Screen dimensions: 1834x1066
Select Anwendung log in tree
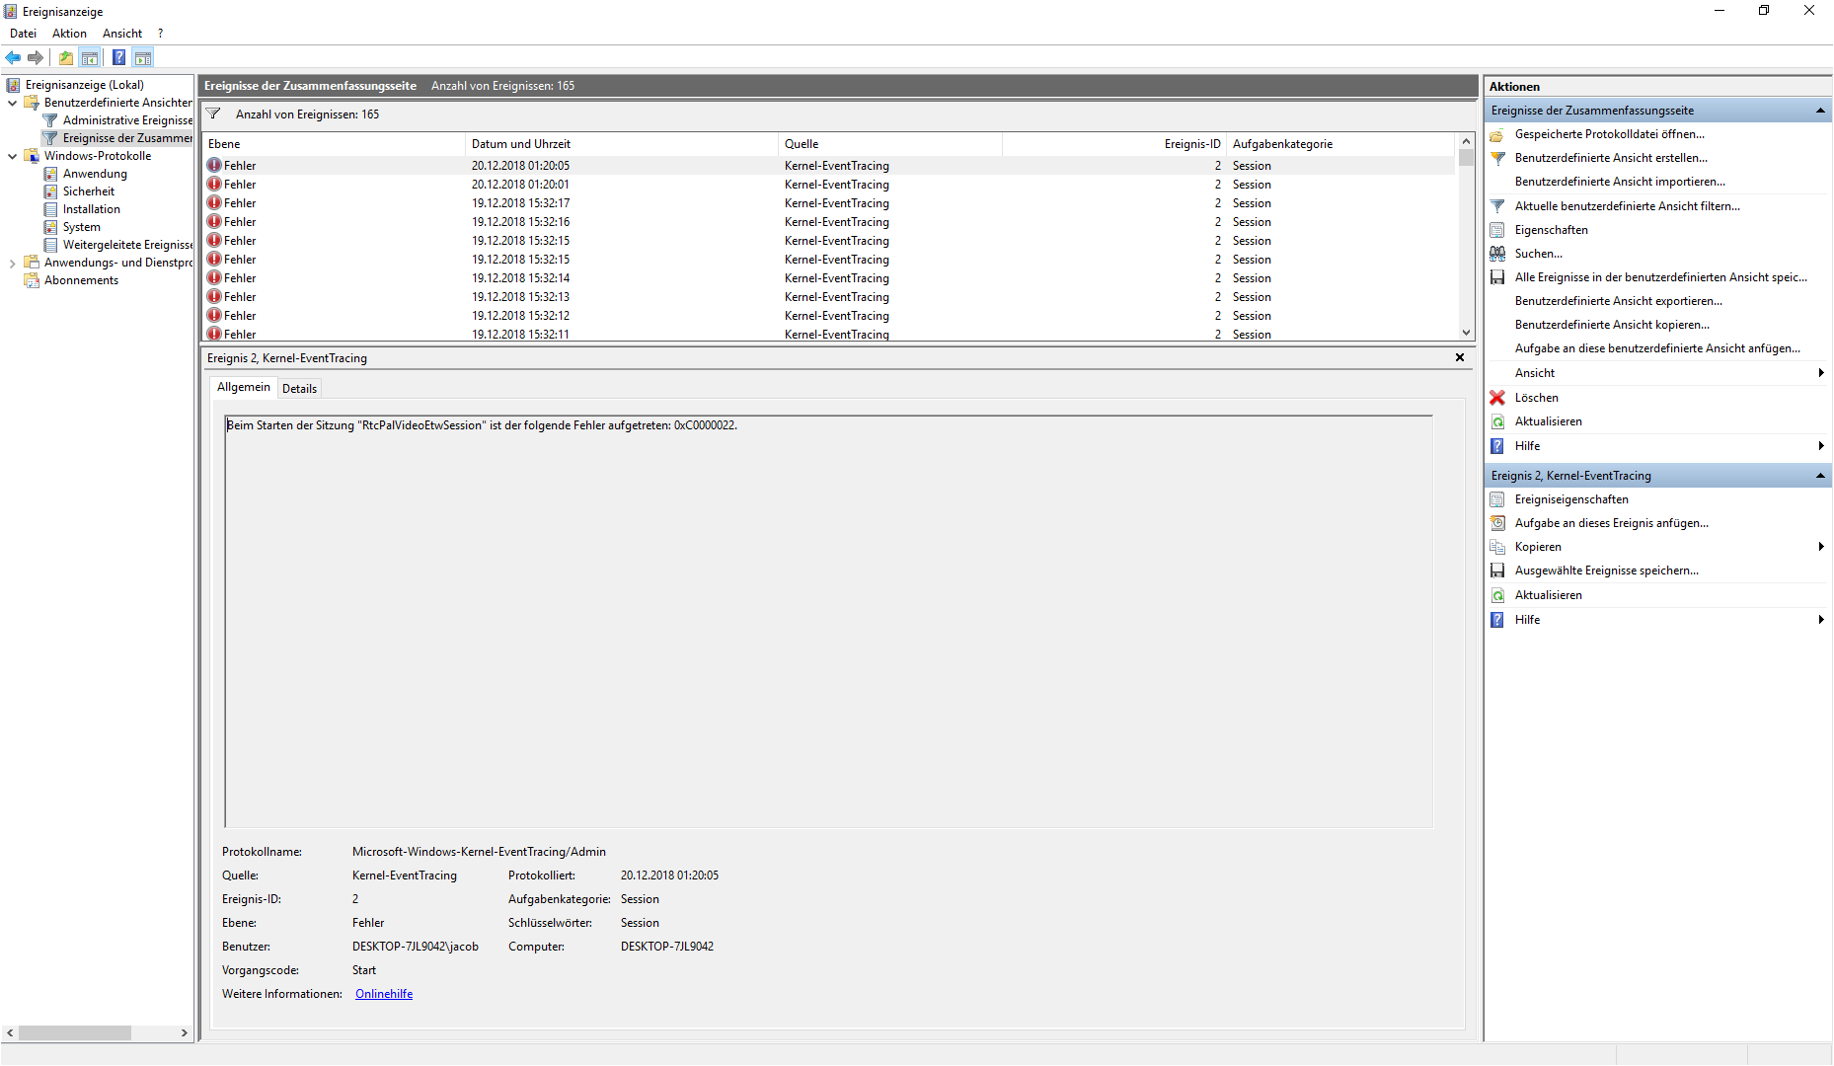click(x=95, y=174)
